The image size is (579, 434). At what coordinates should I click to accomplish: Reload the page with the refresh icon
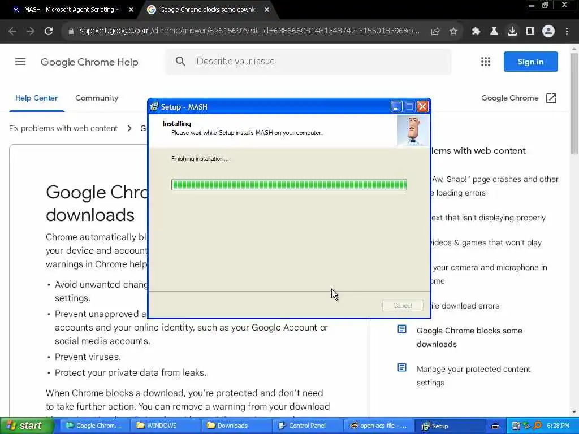49,32
